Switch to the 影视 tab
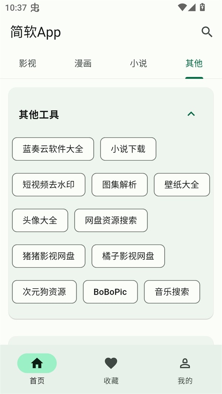Screen dimensions: 222x394 28,64
